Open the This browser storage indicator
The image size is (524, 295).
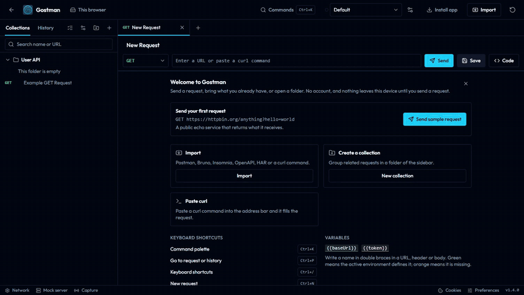pyautogui.click(x=88, y=10)
